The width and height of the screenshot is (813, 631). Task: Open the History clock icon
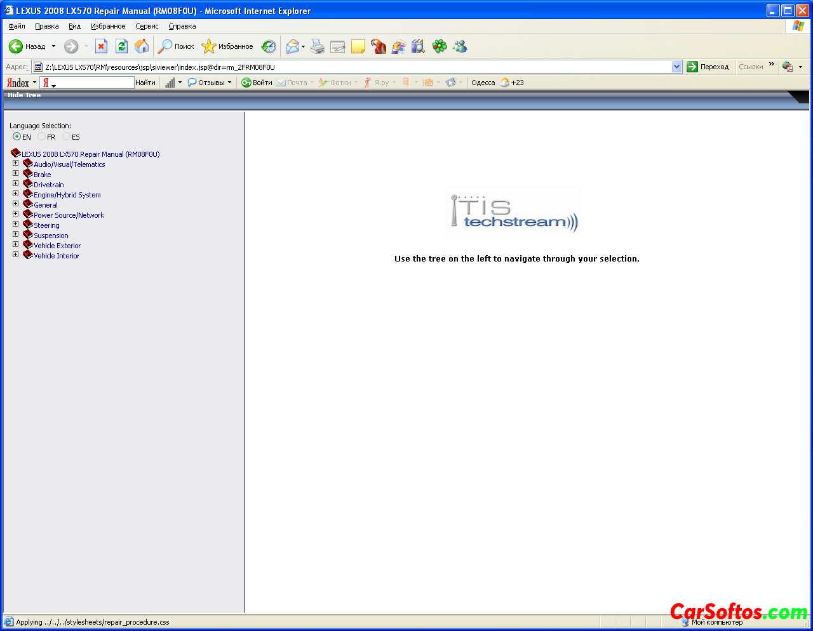269,46
